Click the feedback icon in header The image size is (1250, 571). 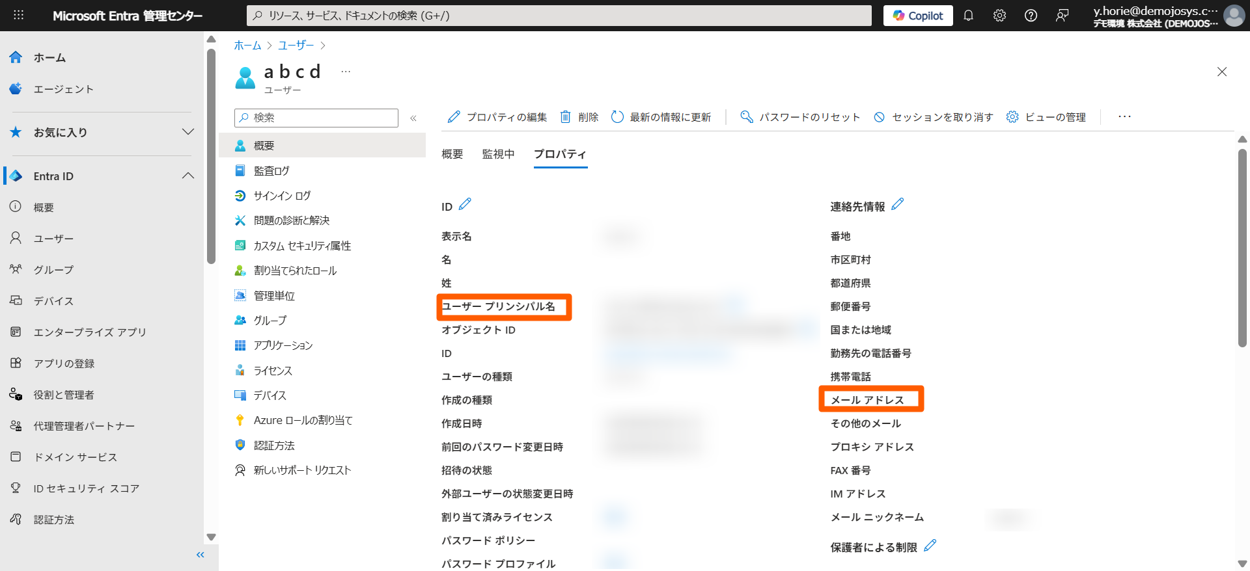pyautogui.click(x=1062, y=16)
